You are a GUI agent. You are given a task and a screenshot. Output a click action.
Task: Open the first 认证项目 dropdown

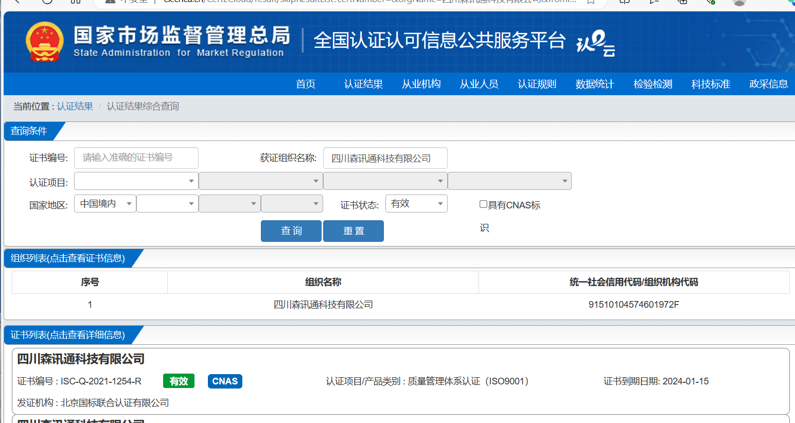coord(136,181)
